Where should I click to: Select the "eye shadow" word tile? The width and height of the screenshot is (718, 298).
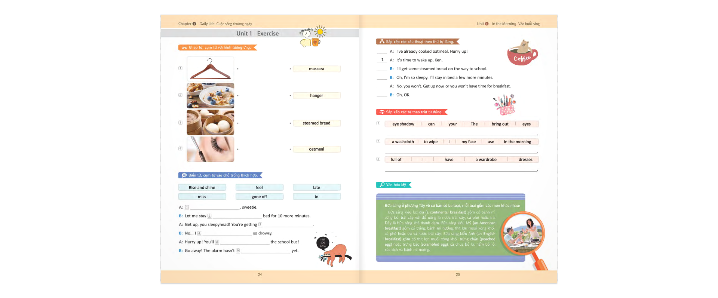tap(403, 124)
